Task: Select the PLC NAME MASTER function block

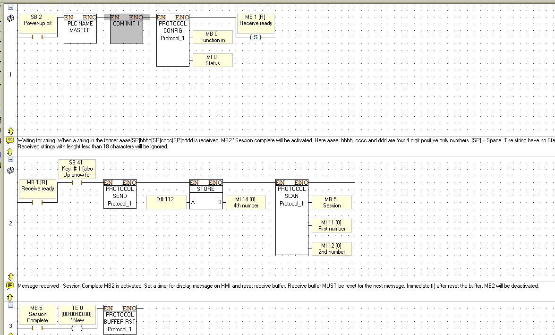Action: pos(80,29)
